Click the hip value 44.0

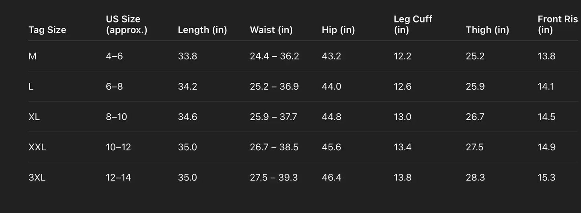(331, 86)
